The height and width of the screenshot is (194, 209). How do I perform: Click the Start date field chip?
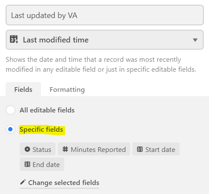tap(156, 149)
